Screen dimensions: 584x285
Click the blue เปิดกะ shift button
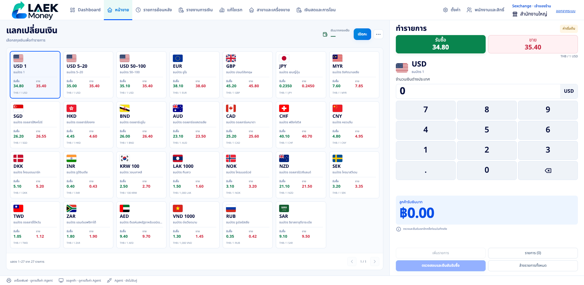click(x=362, y=34)
